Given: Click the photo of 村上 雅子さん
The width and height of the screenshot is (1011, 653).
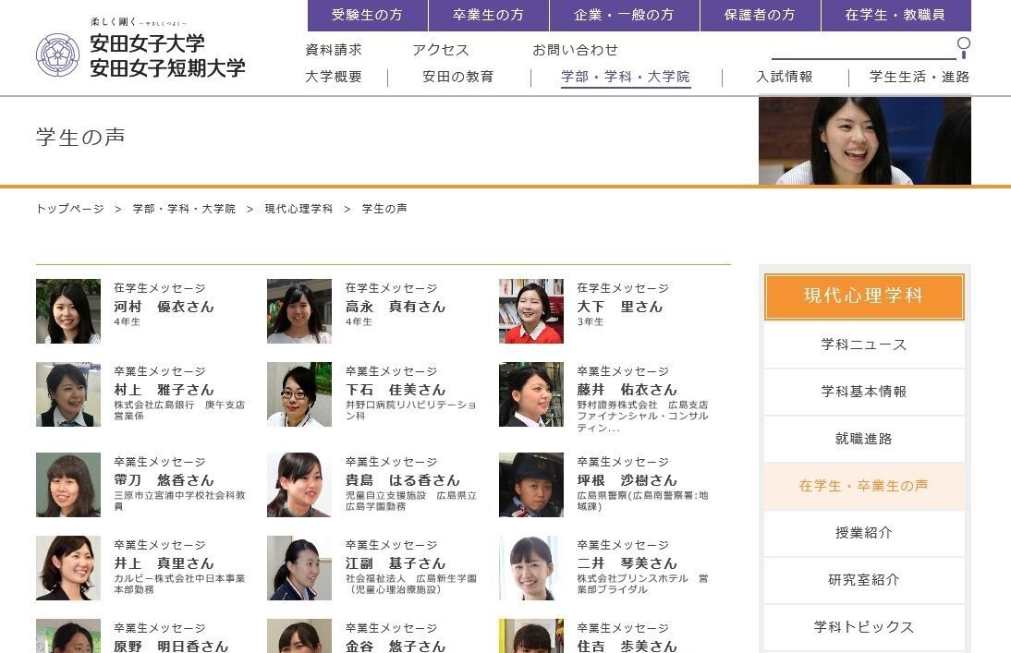Looking at the screenshot, I should 68,394.
